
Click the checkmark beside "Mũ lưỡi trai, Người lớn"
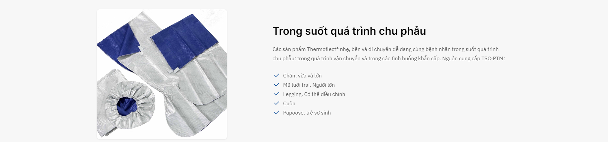pyautogui.click(x=277, y=85)
